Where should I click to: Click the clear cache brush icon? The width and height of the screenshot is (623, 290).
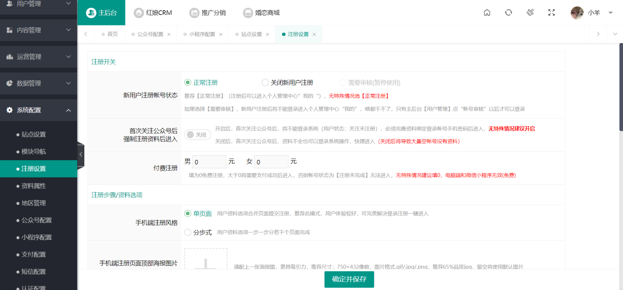pos(530,13)
